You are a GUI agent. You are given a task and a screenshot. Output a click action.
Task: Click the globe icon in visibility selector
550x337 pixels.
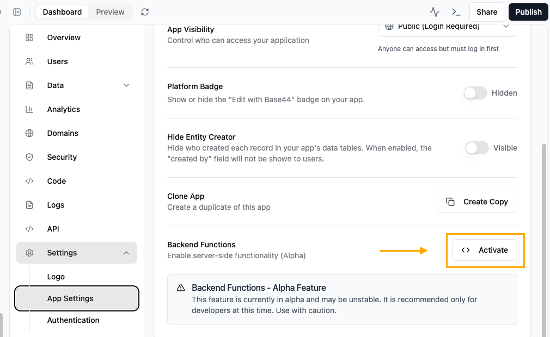(389, 27)
